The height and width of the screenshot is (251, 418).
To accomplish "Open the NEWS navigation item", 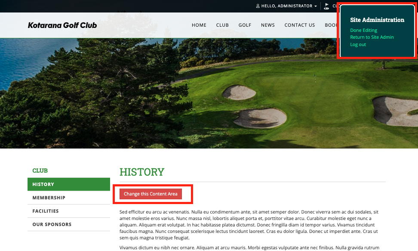I will tap(267, 25).
